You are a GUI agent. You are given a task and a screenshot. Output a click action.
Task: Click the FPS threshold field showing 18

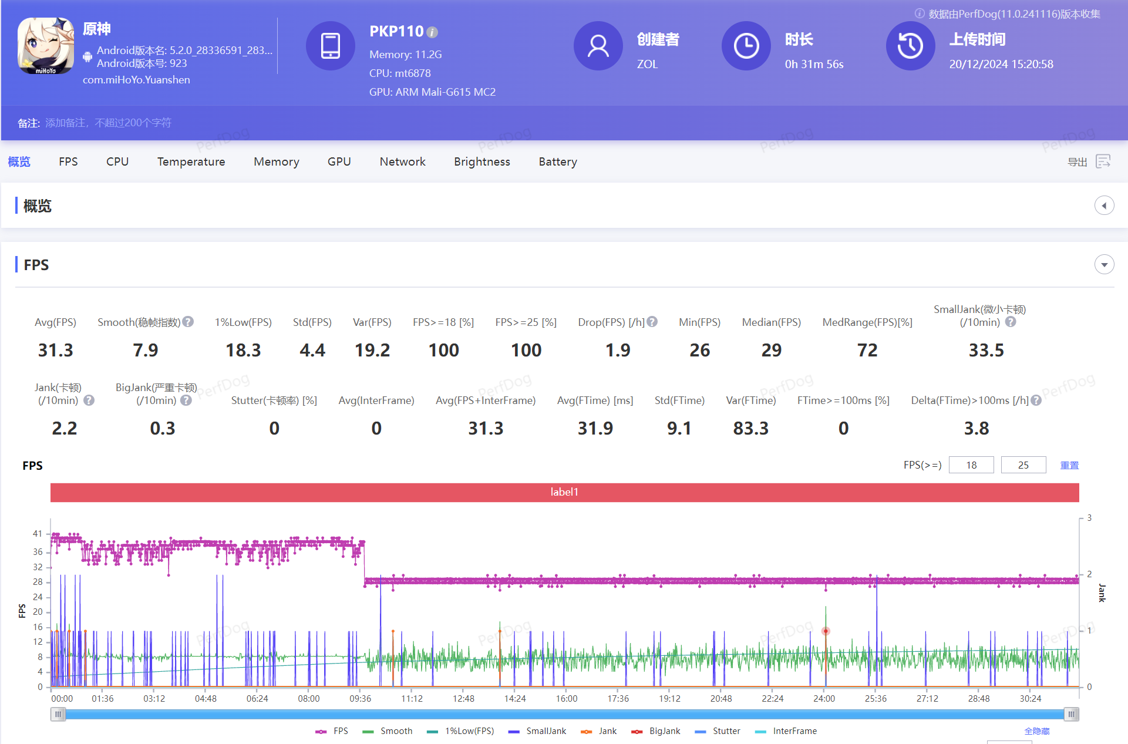pyautogui.click(x=971, y=465)
